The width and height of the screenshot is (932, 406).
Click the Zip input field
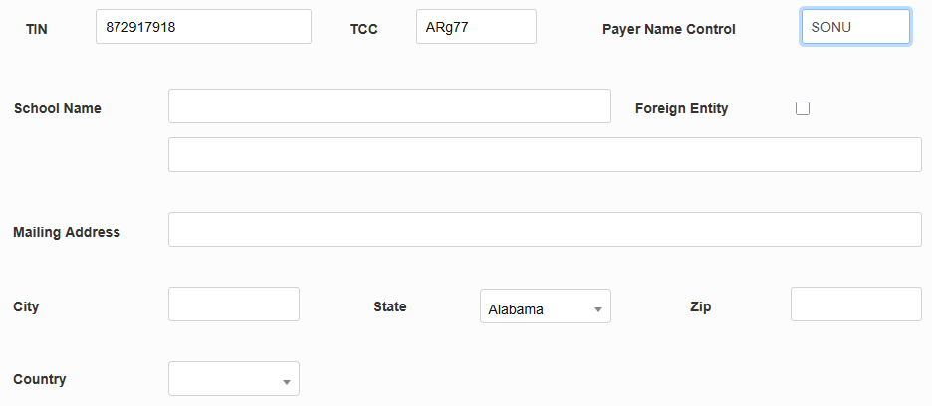855,304
